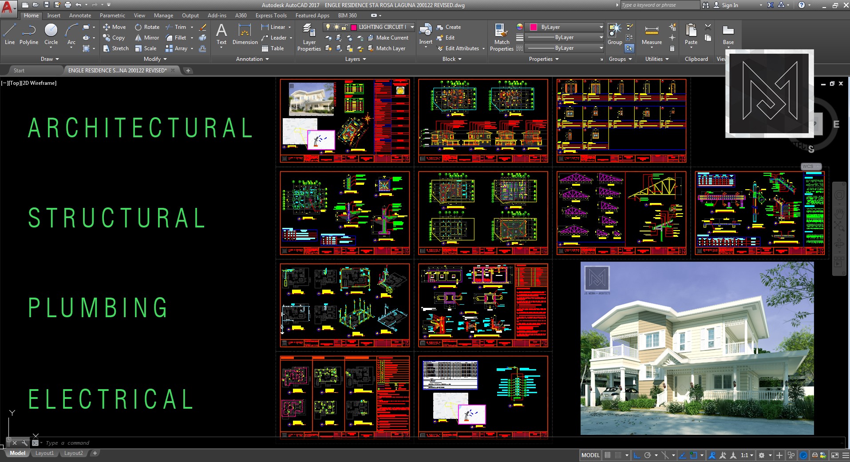Choose the Circle tool
Viewport: 850px width, 462px height.
tap(51, 34)
